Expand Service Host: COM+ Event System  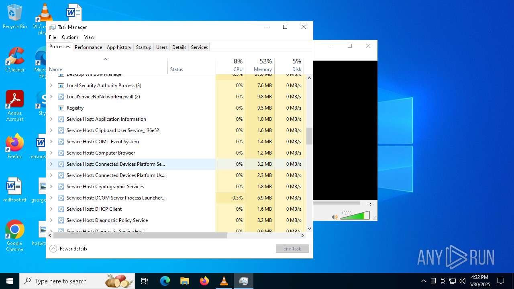tap(51, 142)
